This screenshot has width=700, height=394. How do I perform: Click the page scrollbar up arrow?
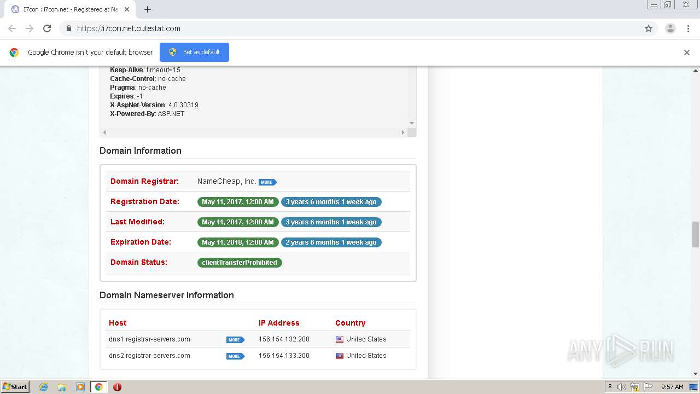click(696, 71)
